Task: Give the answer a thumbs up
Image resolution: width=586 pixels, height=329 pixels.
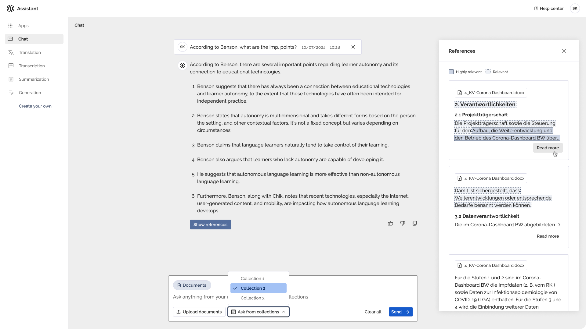Action: click(390, 223)
